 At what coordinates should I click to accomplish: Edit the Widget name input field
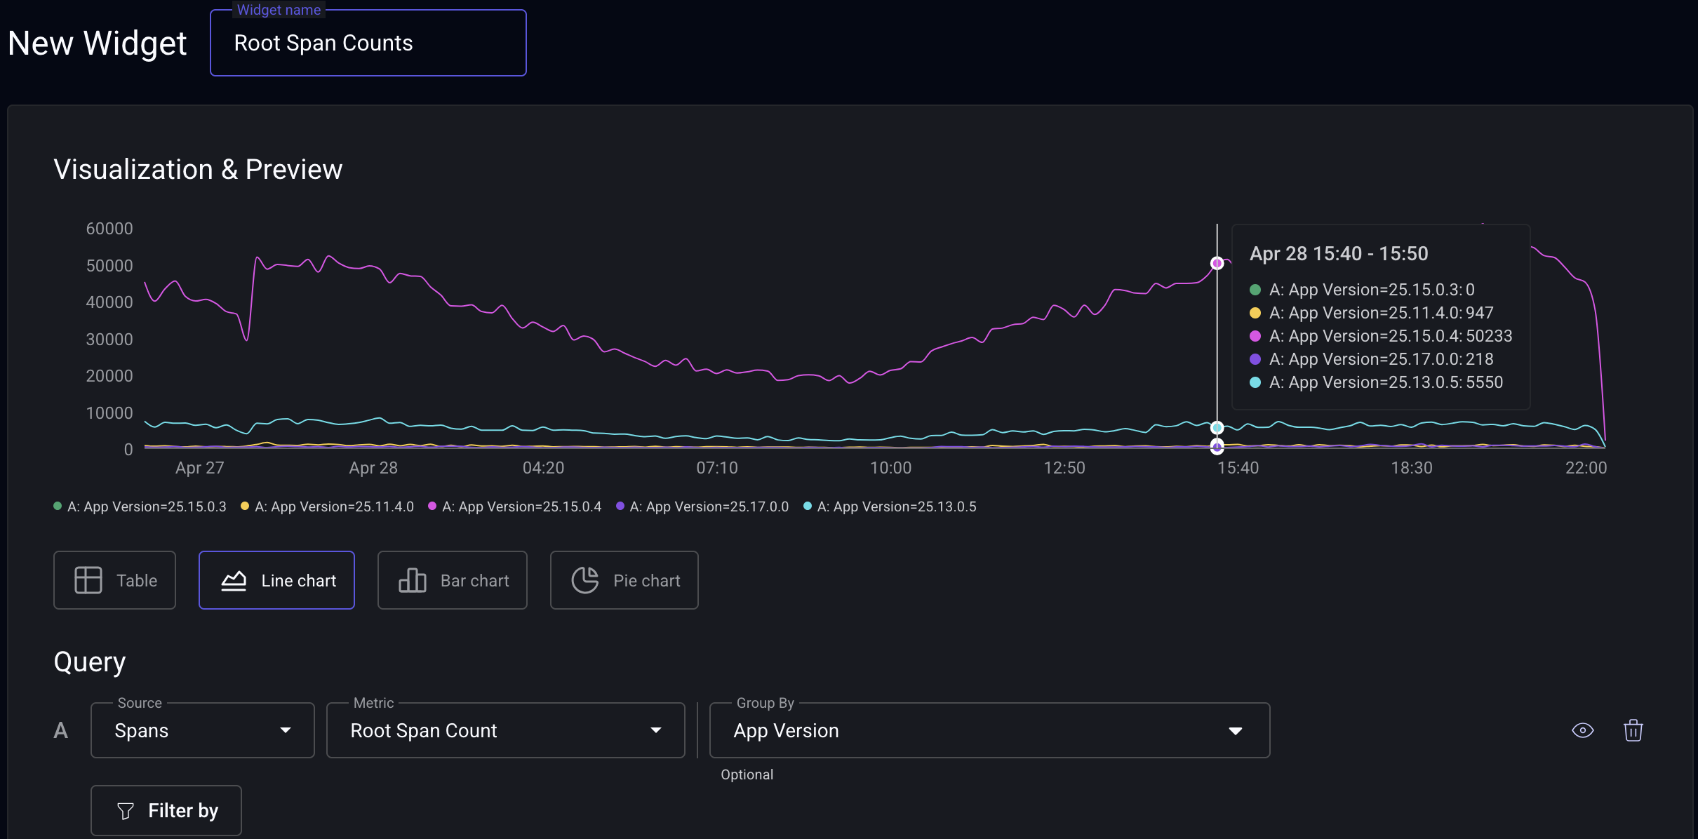coord(368,43)
